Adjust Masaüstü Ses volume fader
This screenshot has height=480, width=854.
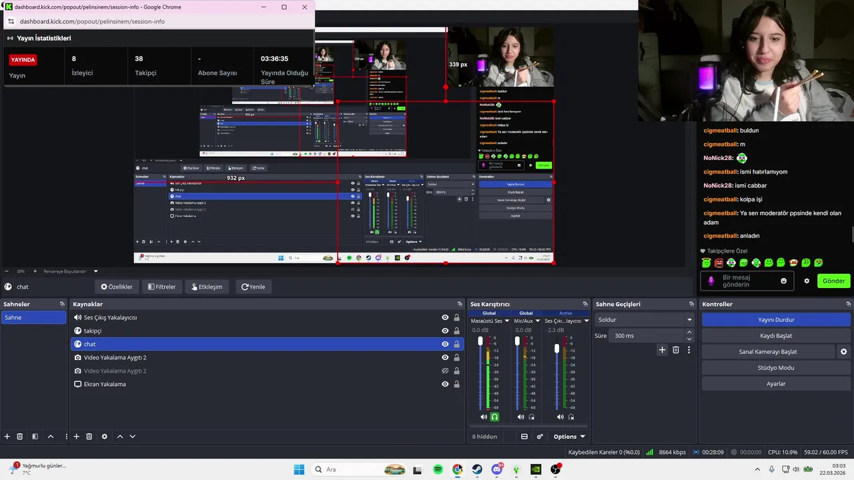click(x=480, y=341)
